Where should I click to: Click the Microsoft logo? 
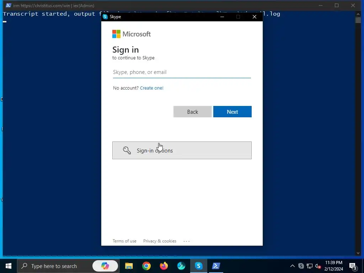(x=132, y=34)
